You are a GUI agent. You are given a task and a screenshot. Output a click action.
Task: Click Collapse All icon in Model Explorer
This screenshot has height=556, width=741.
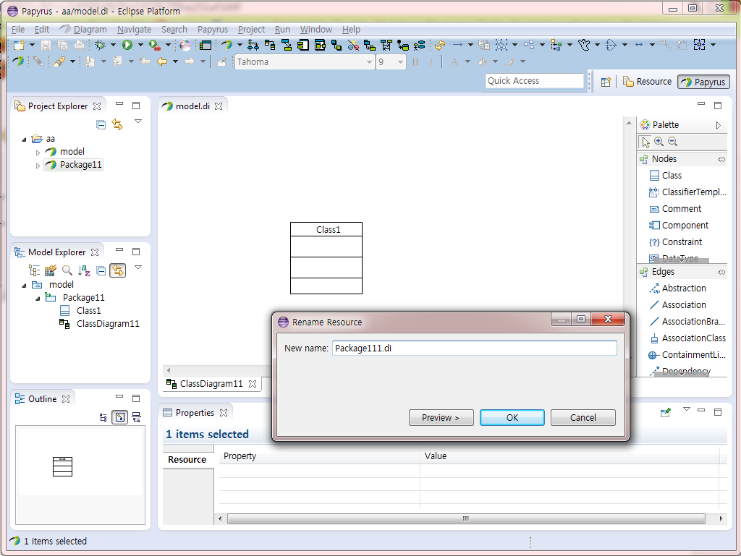101,270
